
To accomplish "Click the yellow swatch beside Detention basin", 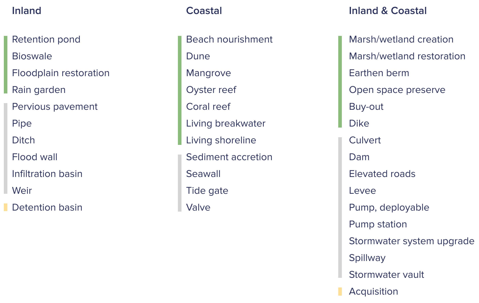I will 6,207.
